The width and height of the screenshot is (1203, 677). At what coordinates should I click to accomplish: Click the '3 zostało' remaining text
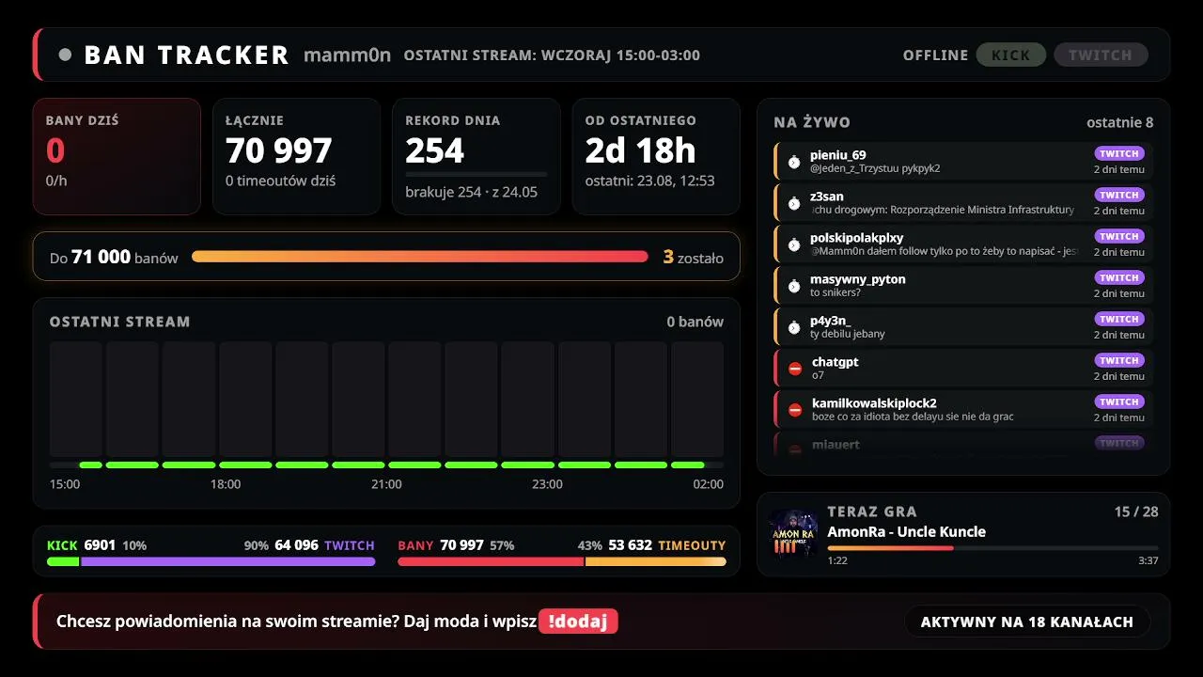pos(694,257)
